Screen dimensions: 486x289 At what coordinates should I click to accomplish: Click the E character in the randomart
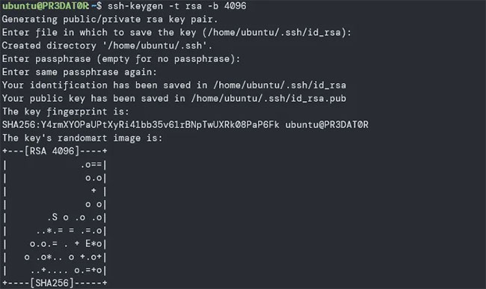coord(88,243)
